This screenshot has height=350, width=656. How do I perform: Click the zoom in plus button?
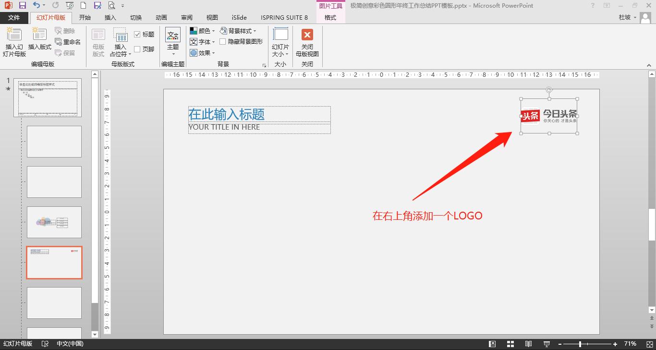[615, 344]
